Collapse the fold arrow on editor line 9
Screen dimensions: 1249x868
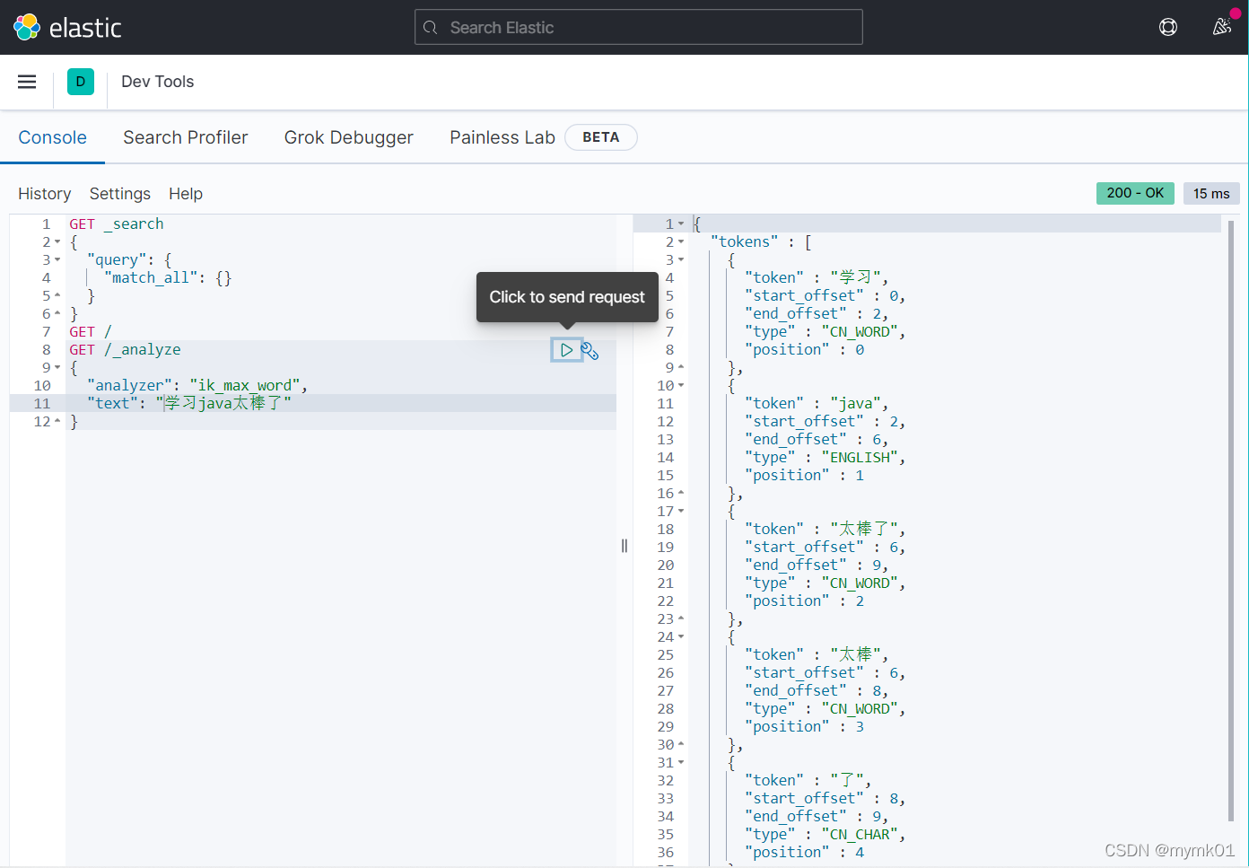pos(57,368)
